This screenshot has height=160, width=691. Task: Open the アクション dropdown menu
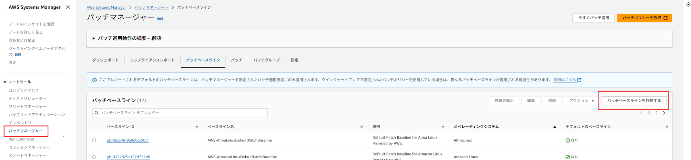click(581, 101)
